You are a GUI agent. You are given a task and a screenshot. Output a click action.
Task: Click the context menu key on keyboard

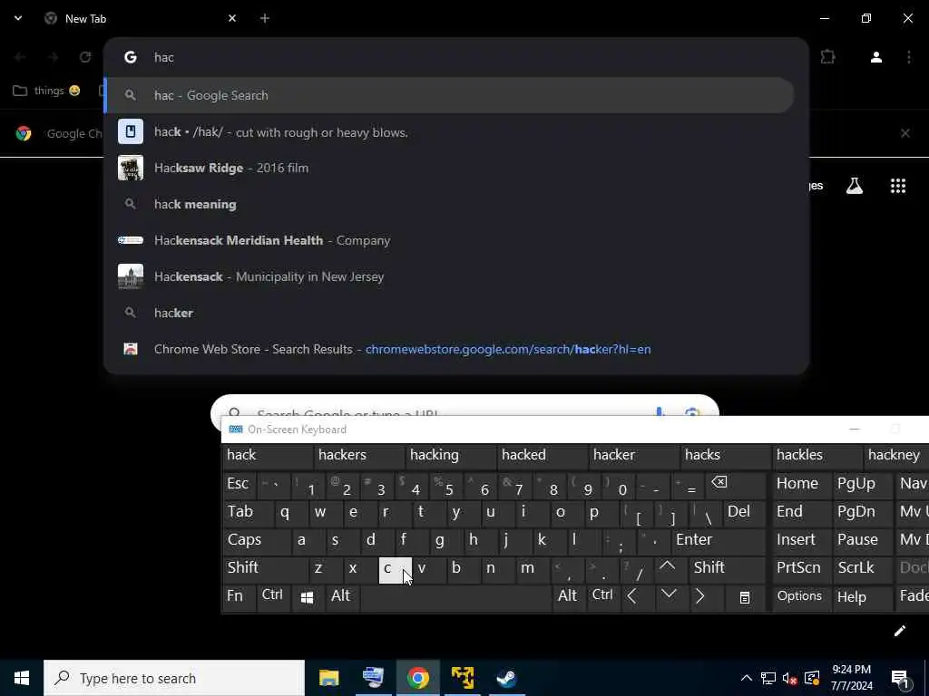[x=745, y=598]
